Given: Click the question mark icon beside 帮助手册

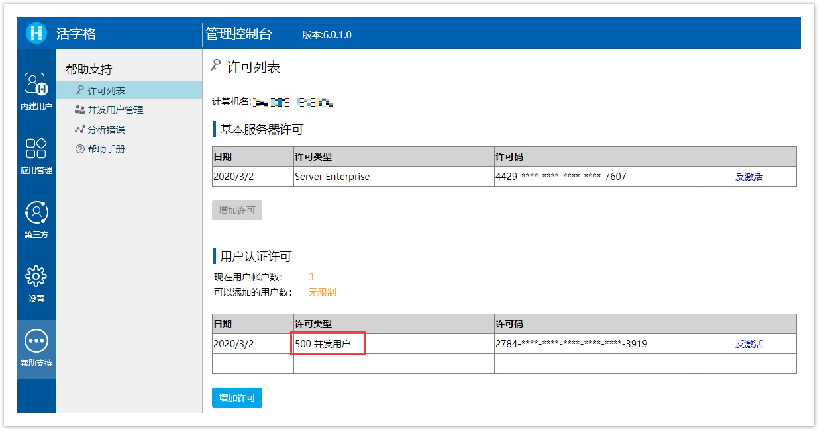Looking at the screenshot, I should (79, 150).
